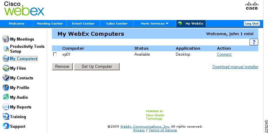Click the My Files folder icon
This screenshot has height=133, width=268.
[6, 68]
